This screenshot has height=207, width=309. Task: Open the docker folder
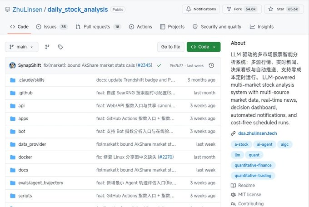point(25,157)
